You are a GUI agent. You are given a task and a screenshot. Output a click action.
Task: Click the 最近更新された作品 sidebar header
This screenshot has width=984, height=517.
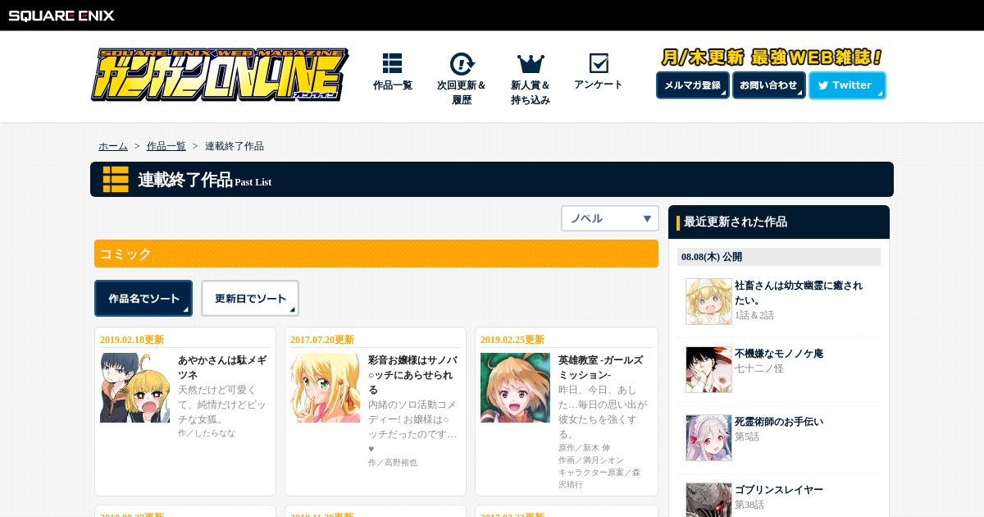779,222
